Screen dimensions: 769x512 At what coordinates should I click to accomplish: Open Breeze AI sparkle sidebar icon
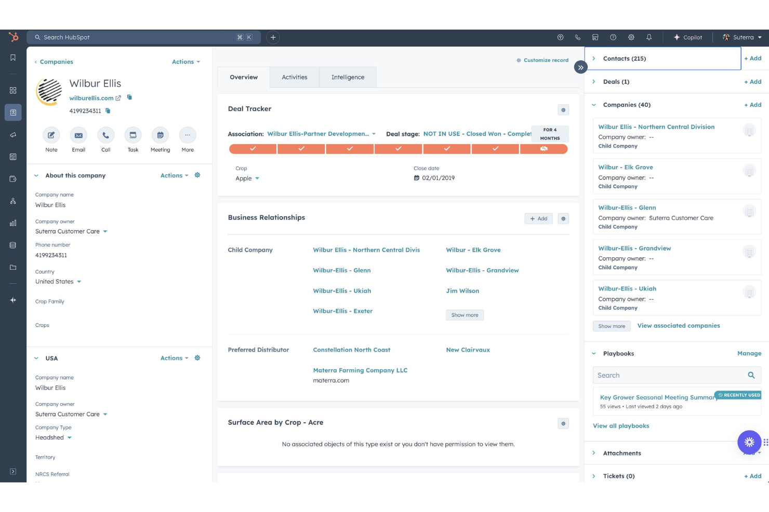click(13, 300)
